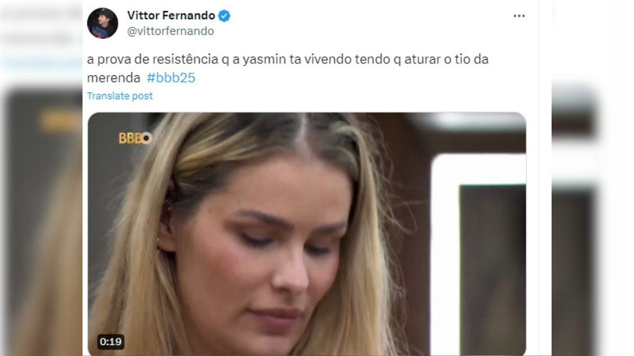
Task: Click the blue verified badge
Action: pyautogui.click(x=225, y=16)
